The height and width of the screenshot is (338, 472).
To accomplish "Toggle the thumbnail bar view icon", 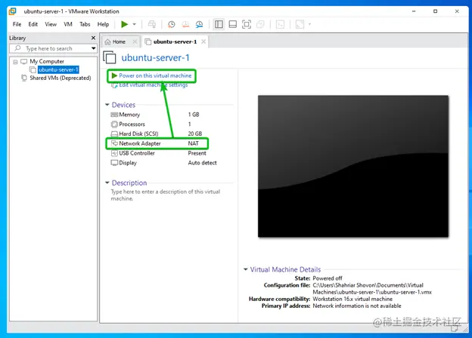I will pyautogui.click(x=233, y=24).
